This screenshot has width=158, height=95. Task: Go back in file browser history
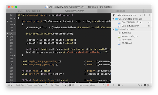[x=145, y=15]
